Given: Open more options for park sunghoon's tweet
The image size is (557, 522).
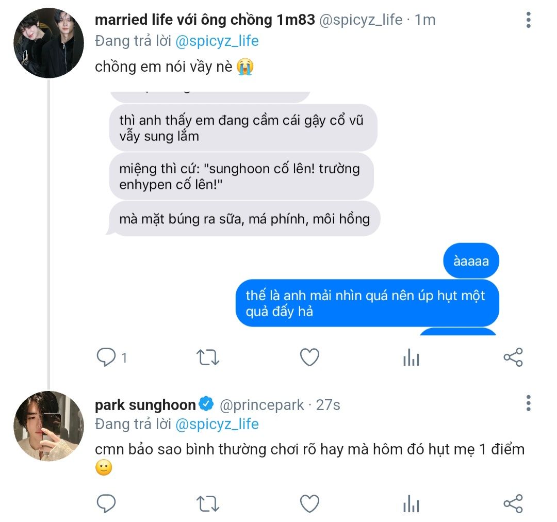Looking at the screenshot, I should click(x=528, y=404).
